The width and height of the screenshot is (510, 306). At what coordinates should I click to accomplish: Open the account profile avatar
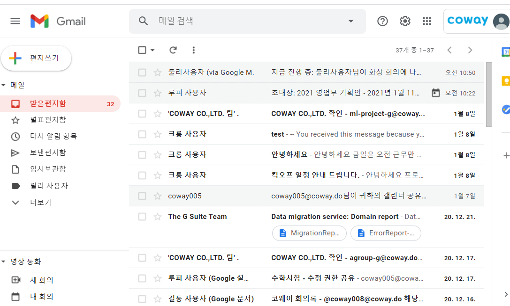point(501,22)
